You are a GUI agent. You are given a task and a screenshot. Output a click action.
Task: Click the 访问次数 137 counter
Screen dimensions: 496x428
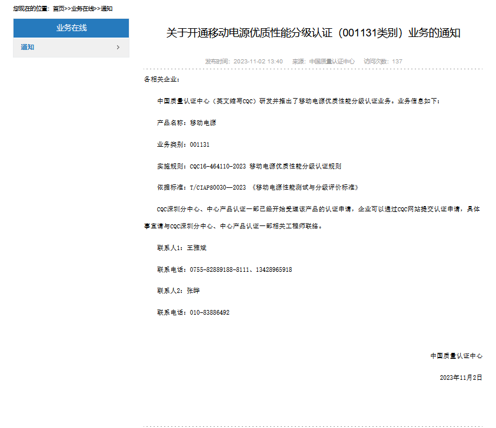(x=382, y=62)
